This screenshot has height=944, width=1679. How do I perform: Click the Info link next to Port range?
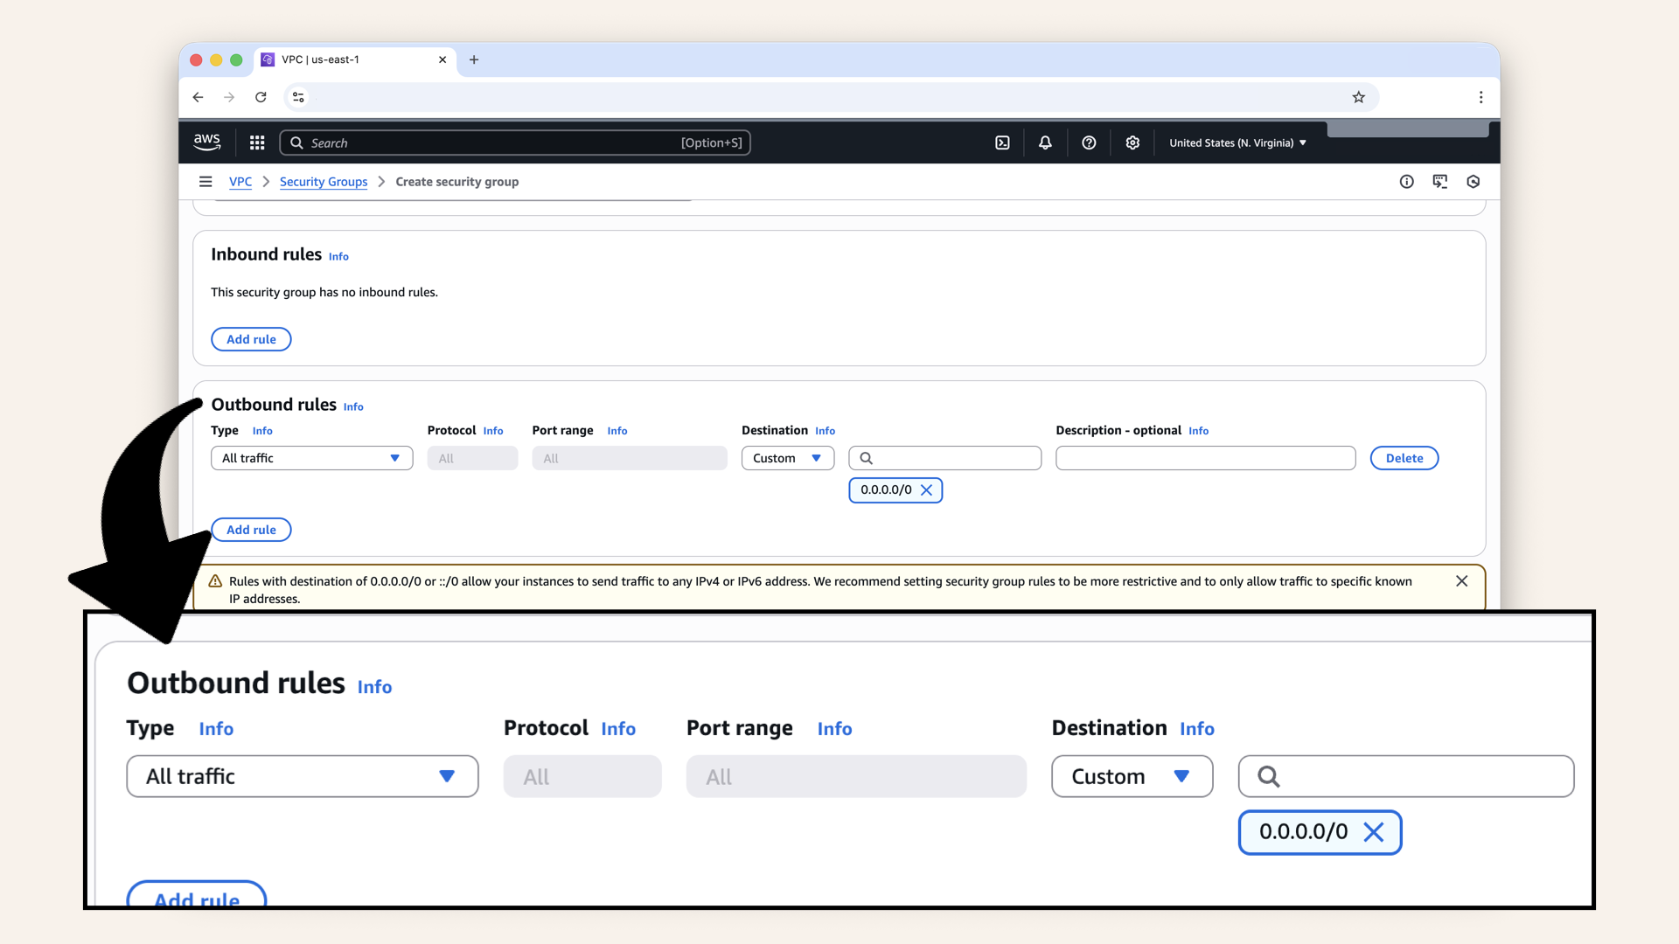coord(617,430)
